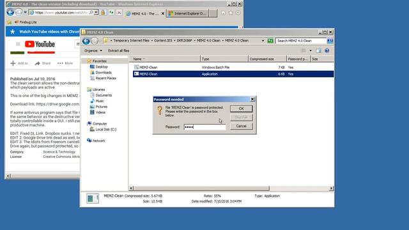The image size is (409, 230).
Task: Click the Change your view icon
Action: [304, 50]
